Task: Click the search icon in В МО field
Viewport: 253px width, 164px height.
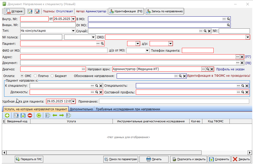Action: pos(228,19)
